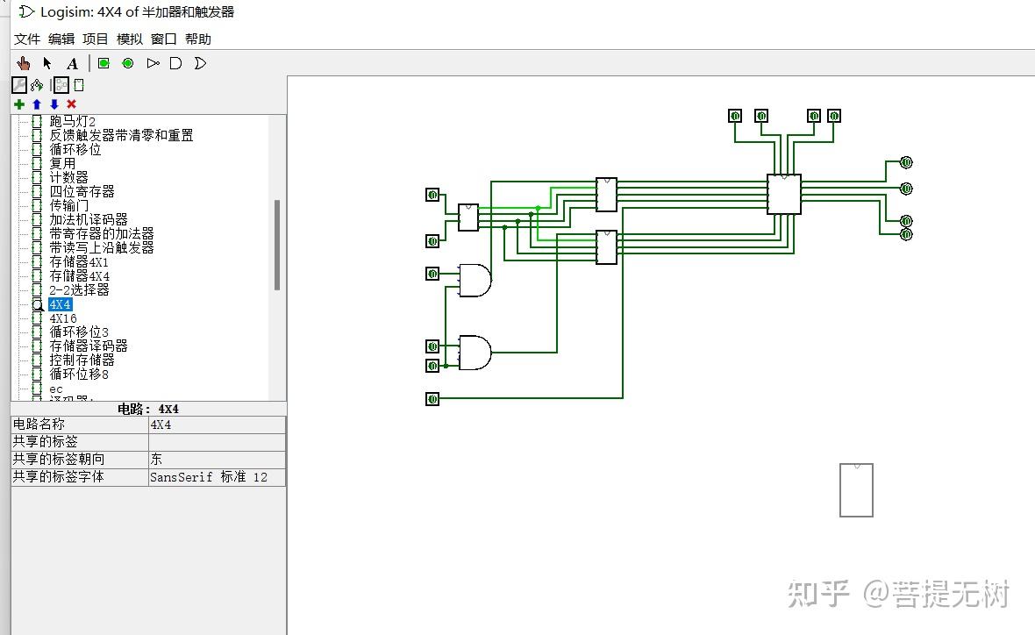Screen dimensions: 1035x635
Task: Pick the OR gate tool
Action: [199, 62]
